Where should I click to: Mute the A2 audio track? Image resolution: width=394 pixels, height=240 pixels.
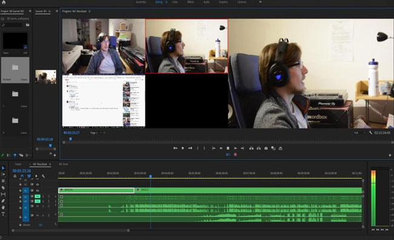tap(38, 201)
